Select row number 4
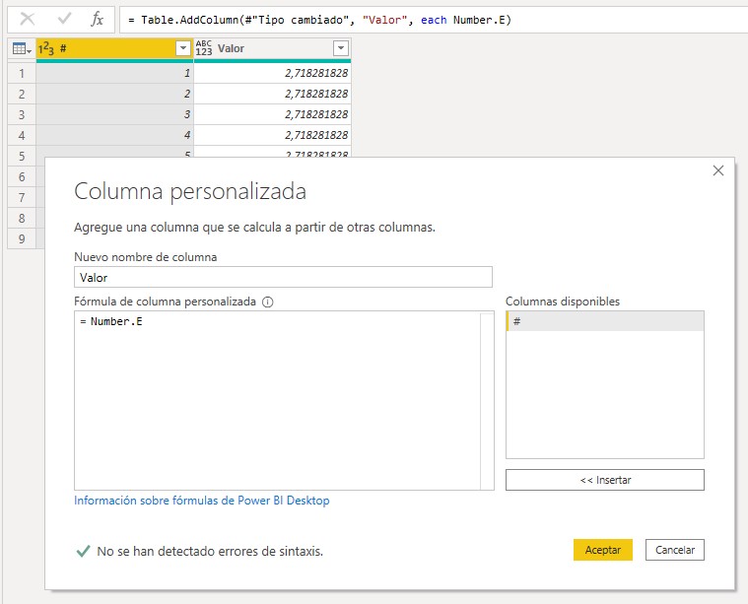The height and width of the screenshot is (604, 748). tap(22, 136)
